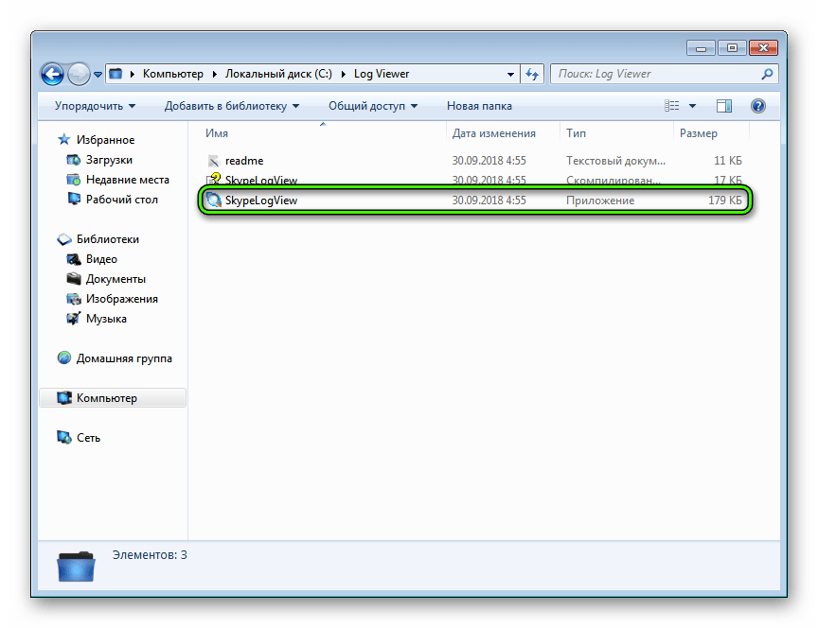
Task: Click the Приложение type cell
Action: point(600,201)
